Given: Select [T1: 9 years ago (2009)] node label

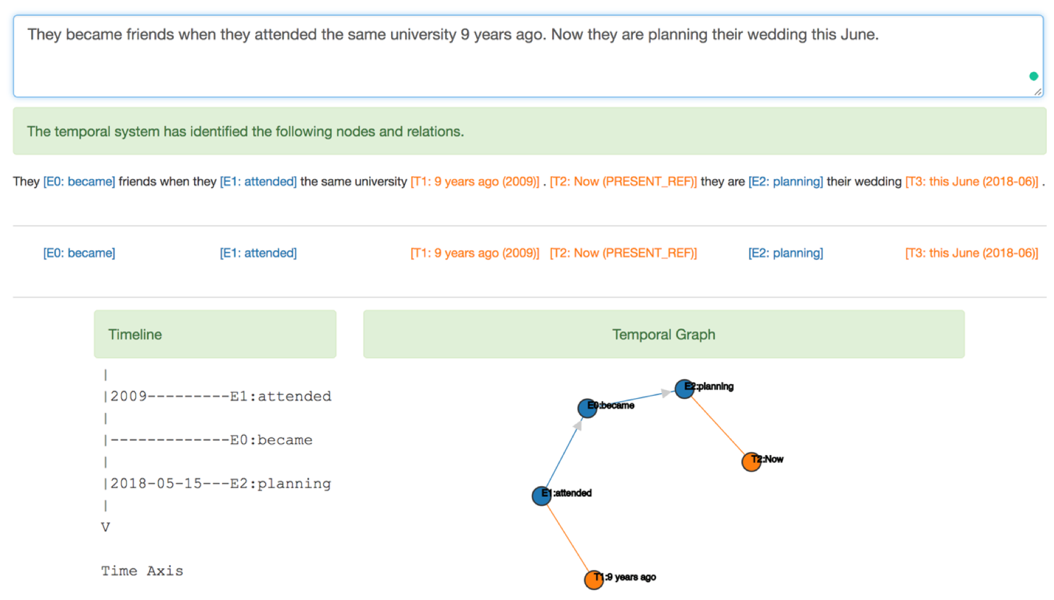Looking at the screenshot, I should (474, 253).
